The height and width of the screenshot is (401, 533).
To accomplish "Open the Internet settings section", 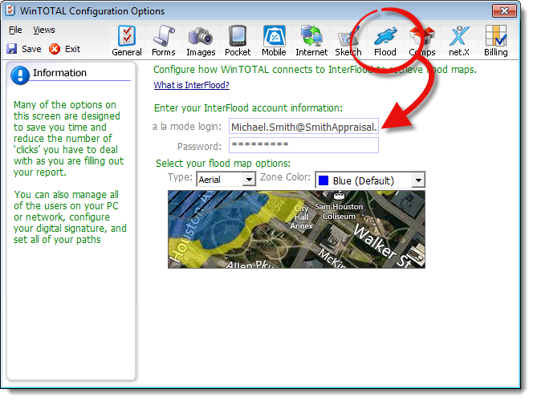I will (311, 40).
